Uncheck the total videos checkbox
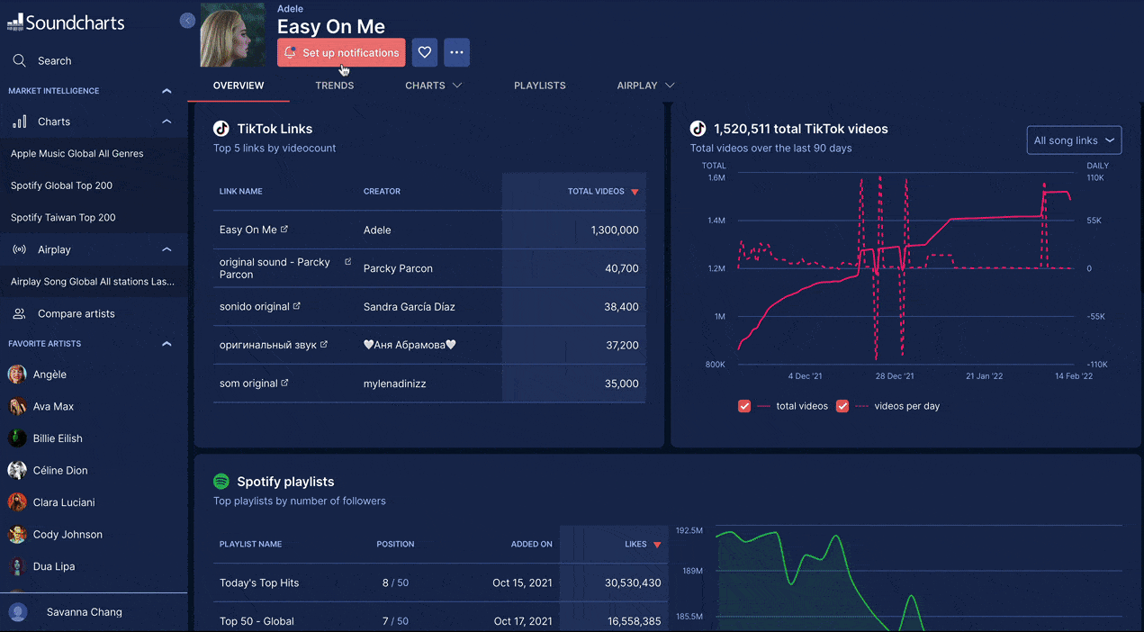Screen dimensions: 1144x632 tap(744, 406)
